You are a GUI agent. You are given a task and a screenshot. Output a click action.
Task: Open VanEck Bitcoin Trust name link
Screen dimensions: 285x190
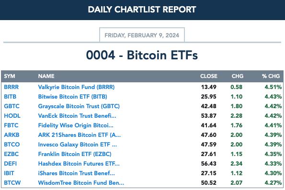click(77, 116)
